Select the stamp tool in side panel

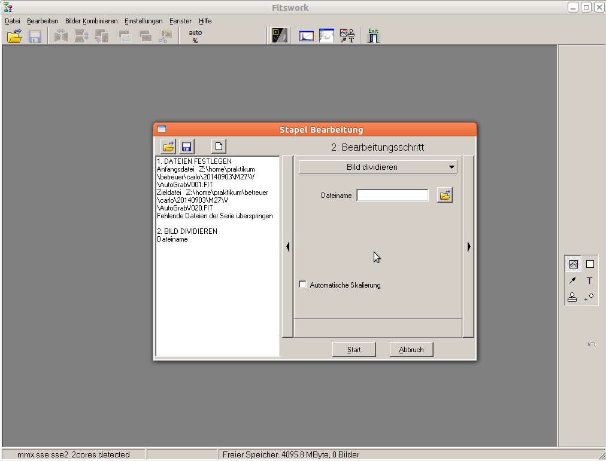(572, 297)
